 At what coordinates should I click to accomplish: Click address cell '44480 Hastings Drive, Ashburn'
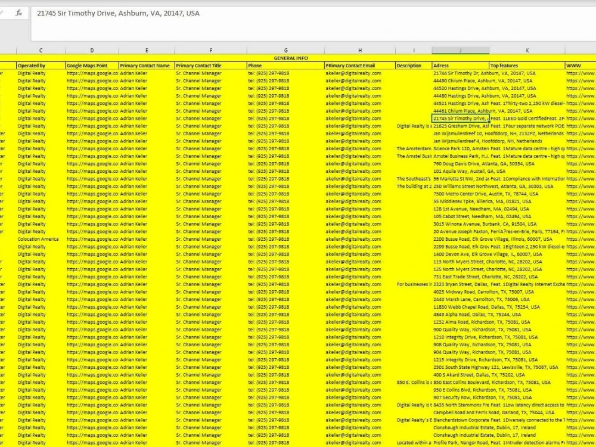[x=461, y=96]
